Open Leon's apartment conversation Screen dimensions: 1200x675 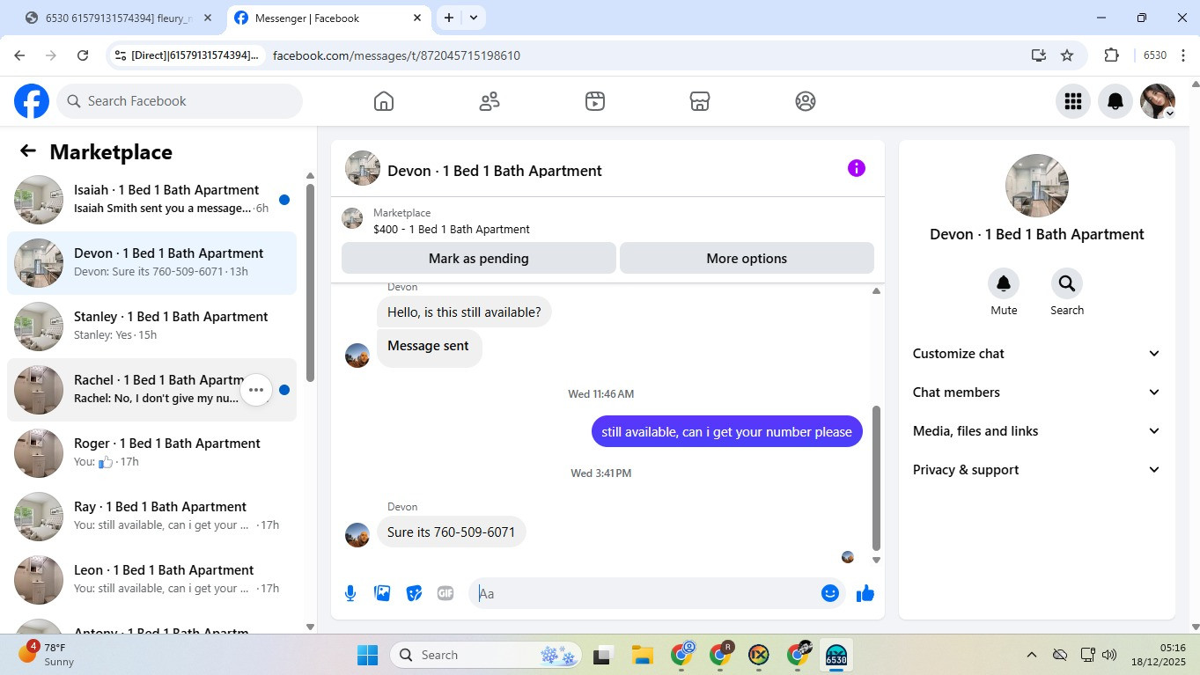tap(151, 580)
